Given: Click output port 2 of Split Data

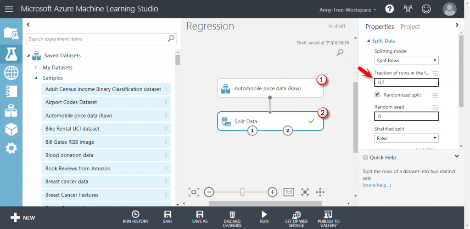Looking at the screenshot, I should [288, 131].
